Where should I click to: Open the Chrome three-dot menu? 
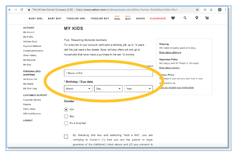(x=226, y=10)
